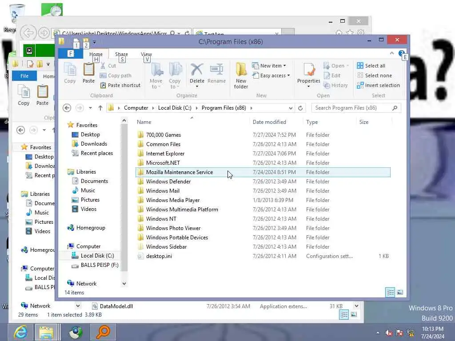Click the volume muted tray icon
The width and height of the screenshot is (455, 341).
point(389,333)
